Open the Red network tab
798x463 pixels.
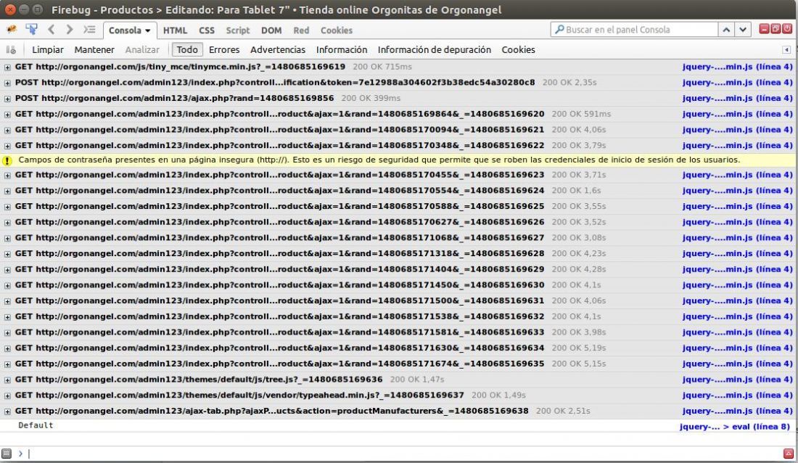301,30
